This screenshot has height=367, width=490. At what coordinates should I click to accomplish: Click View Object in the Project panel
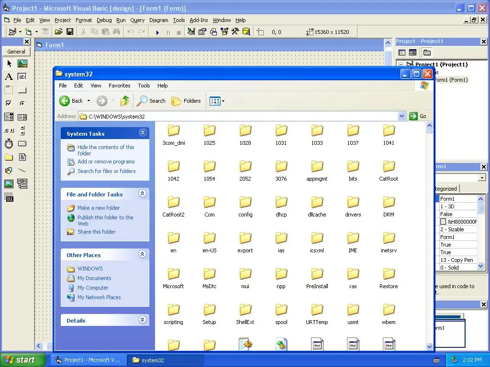coord(413,53)
